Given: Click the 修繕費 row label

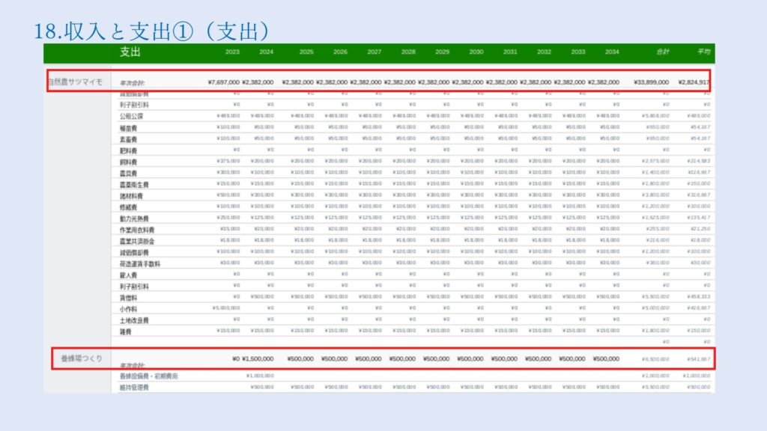Looking at the screenshot, I should 129,207.
